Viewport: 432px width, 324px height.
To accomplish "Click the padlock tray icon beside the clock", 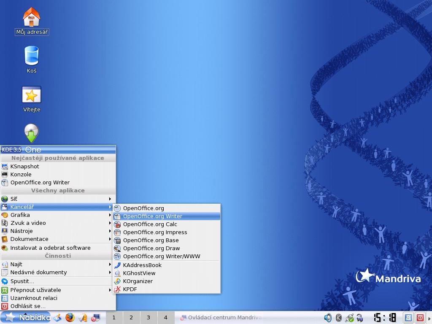I will [x=360, y=318].
